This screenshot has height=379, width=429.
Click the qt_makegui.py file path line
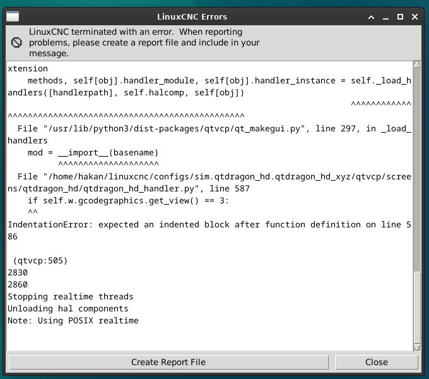(x=209, y=135)
